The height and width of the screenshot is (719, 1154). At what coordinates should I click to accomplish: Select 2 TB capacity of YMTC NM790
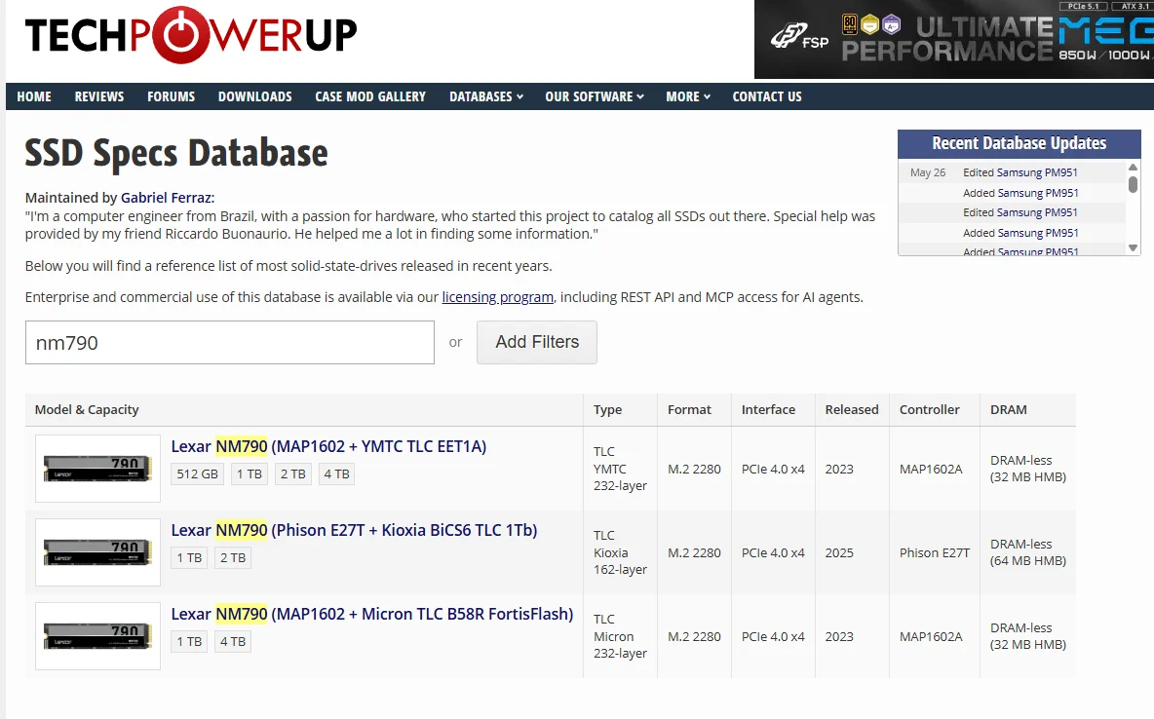tap(293, 473)
